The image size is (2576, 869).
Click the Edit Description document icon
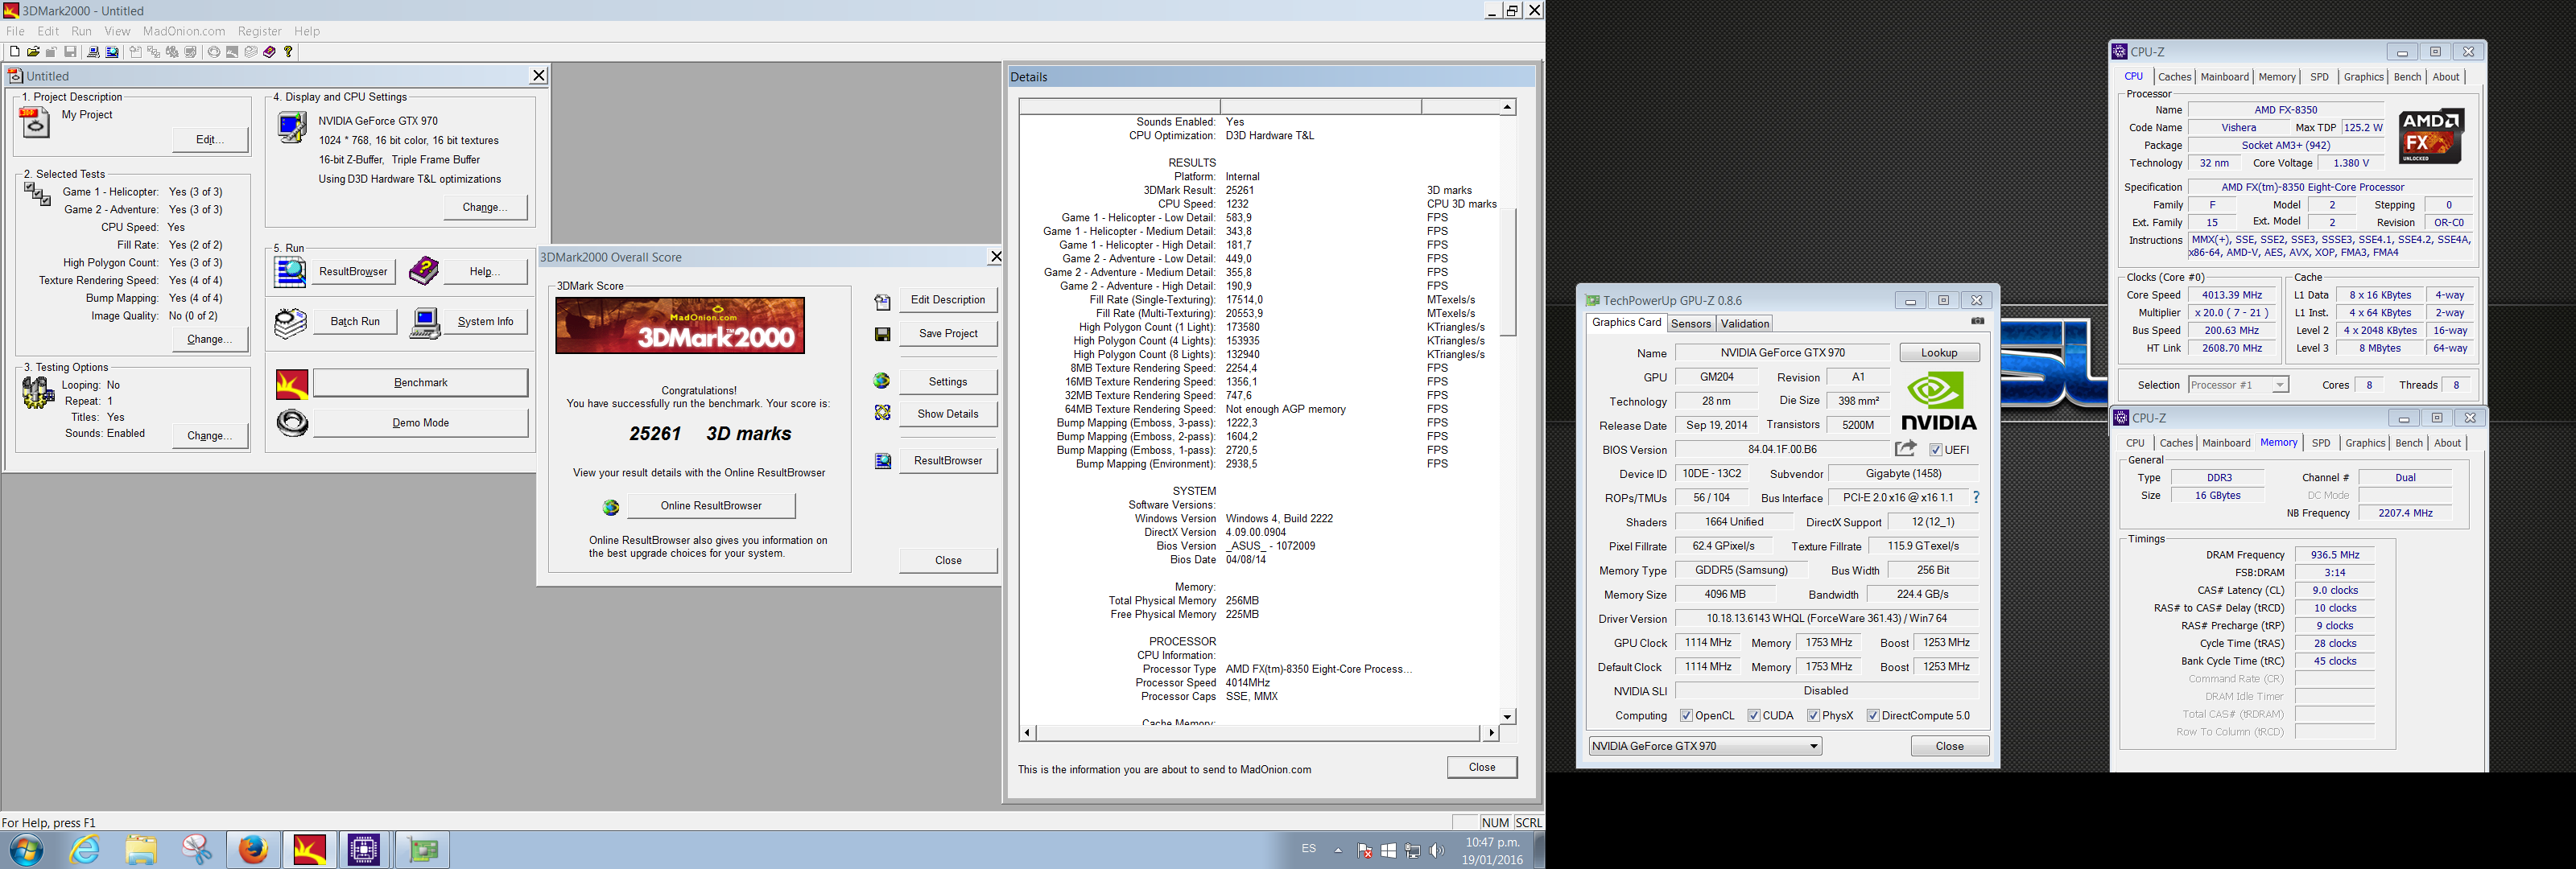[x=882, y=302]
